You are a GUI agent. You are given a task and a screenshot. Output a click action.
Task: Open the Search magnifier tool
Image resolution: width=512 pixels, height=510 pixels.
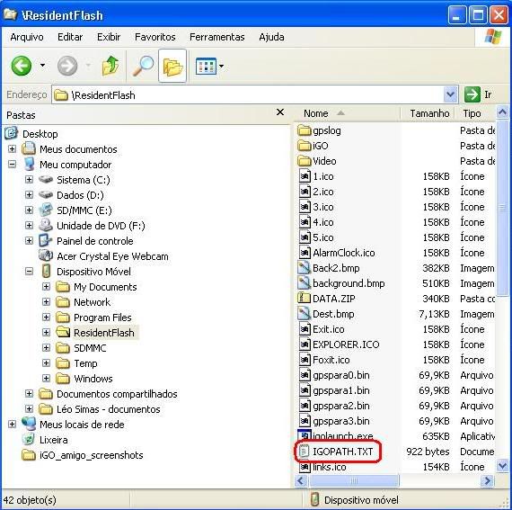click(x=143, y=66)
